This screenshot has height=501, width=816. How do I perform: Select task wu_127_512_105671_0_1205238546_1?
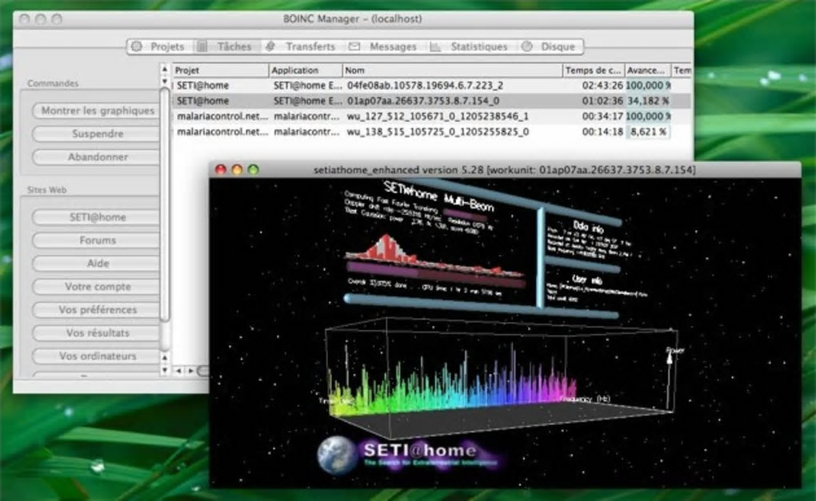(431, 117)
